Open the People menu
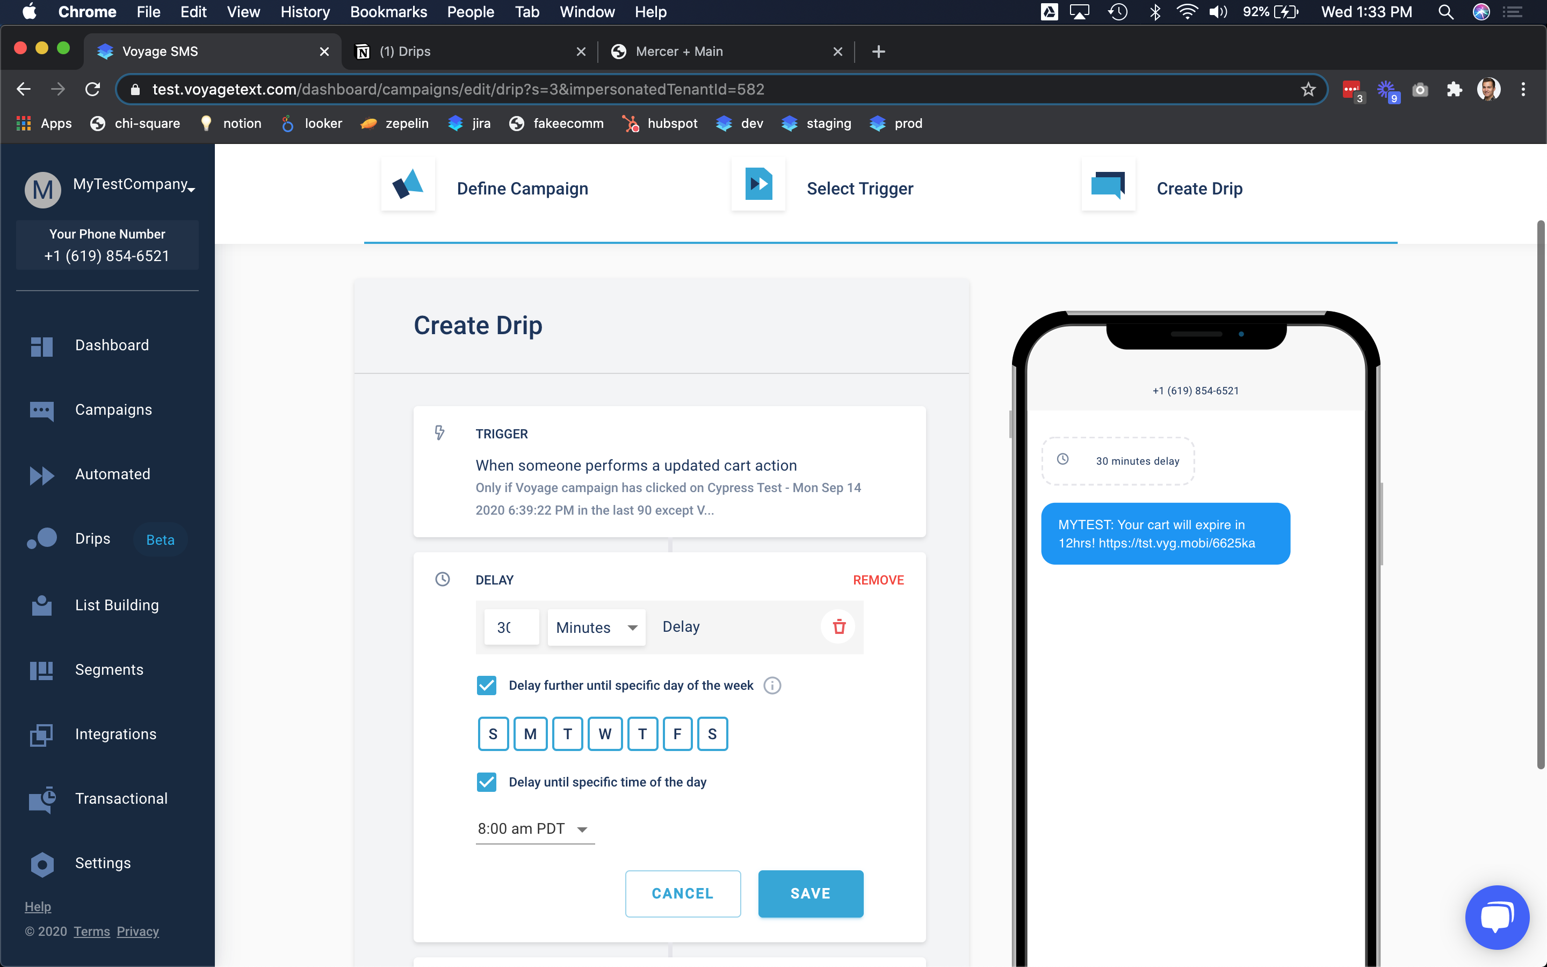 [471, 12]
